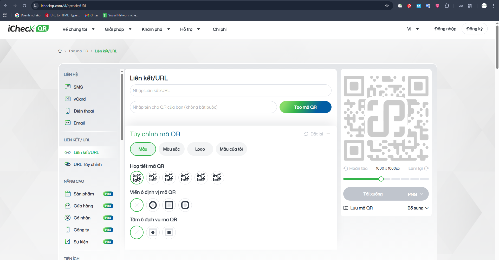Image resolution: width=499 pixels, height=260 pixels.
Task: Collapse the Tùy chỉnh mã QR section with minus icon
Action: (328, 134)
